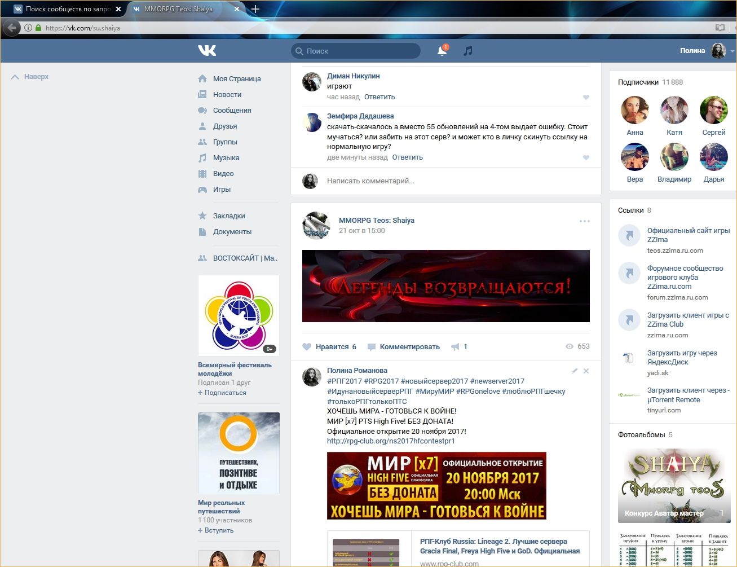Click browser back arrow button

(x=11, y=28)
